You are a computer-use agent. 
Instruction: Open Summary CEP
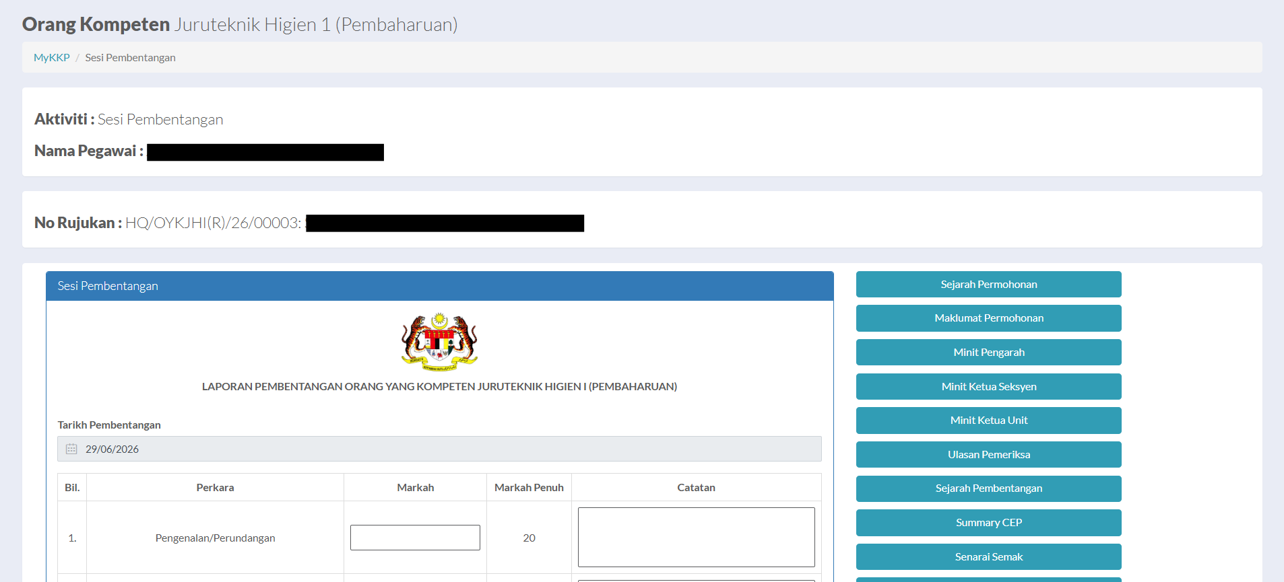(988, 523)
